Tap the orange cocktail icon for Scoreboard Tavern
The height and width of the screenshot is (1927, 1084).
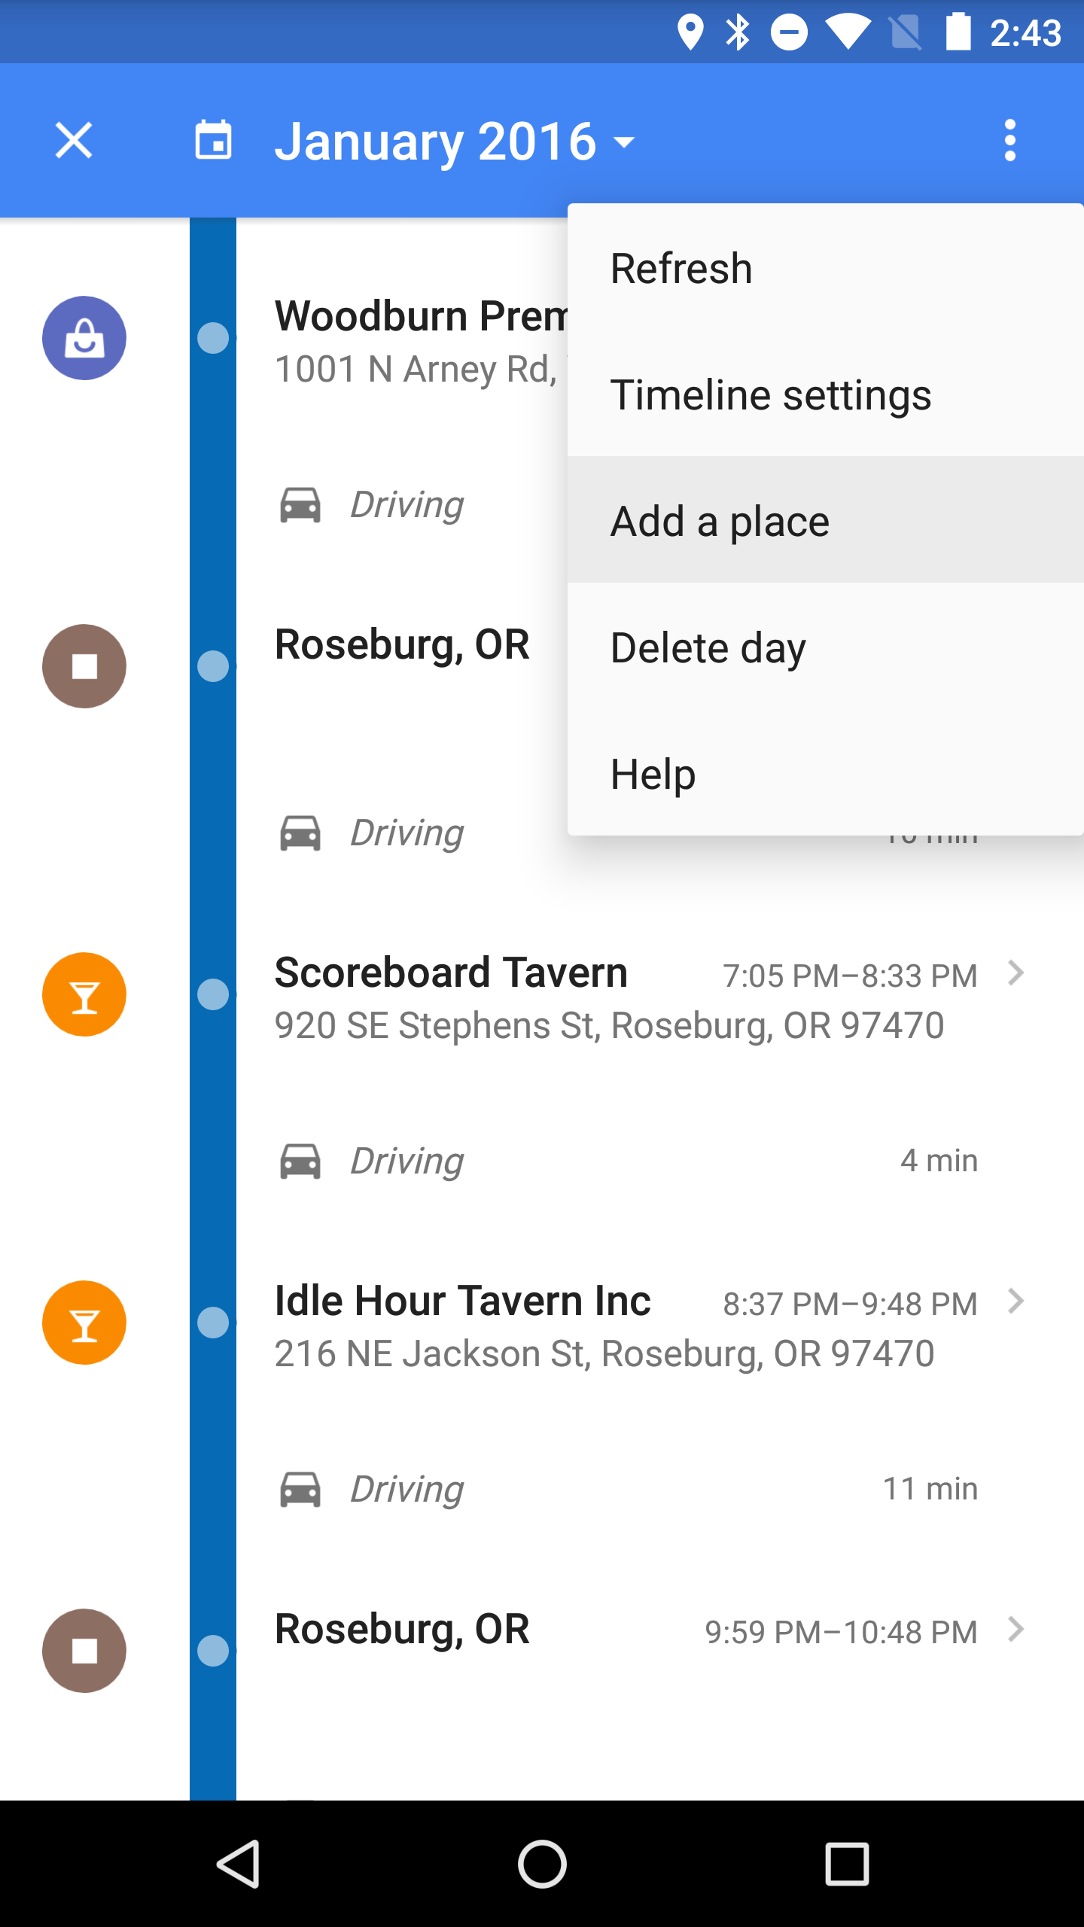84,994
